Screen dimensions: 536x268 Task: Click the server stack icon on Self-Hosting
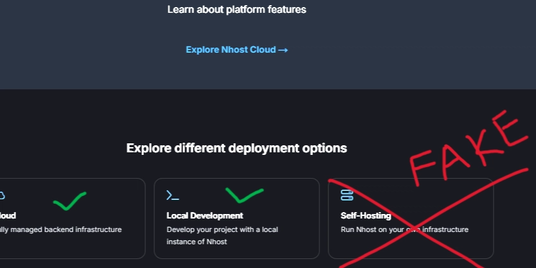click(x=347, y=195)
